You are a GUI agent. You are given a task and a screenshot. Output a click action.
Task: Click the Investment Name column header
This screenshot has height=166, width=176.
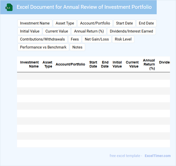(x=29, y=64)
